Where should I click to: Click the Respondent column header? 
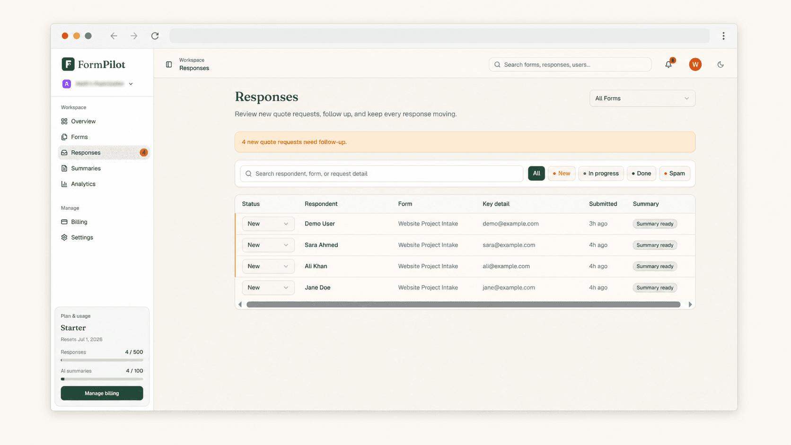coord(321,204)
